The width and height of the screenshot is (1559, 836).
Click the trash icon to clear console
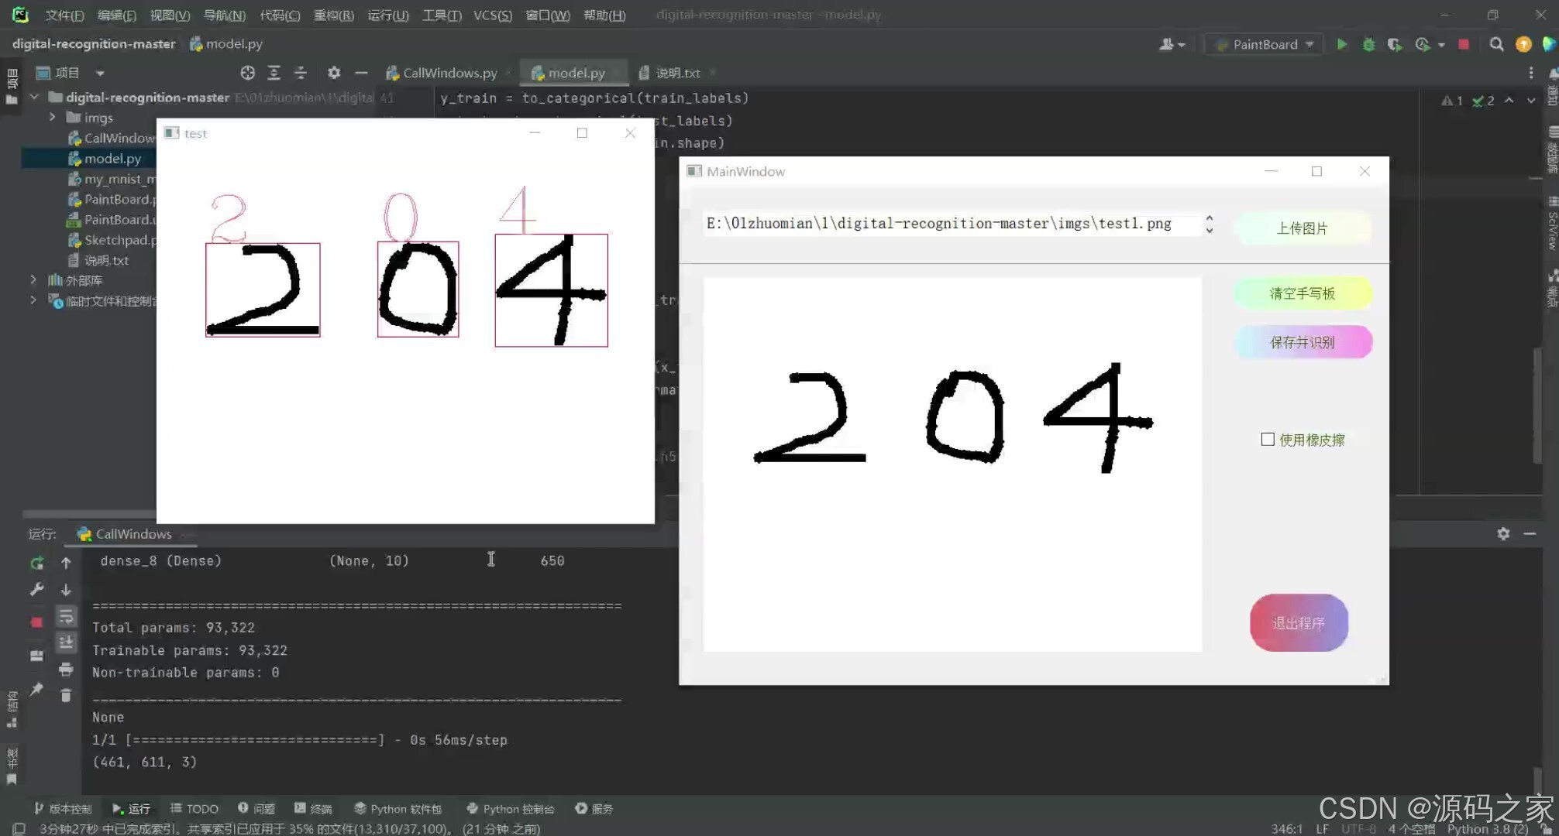[x=66, y=695]
